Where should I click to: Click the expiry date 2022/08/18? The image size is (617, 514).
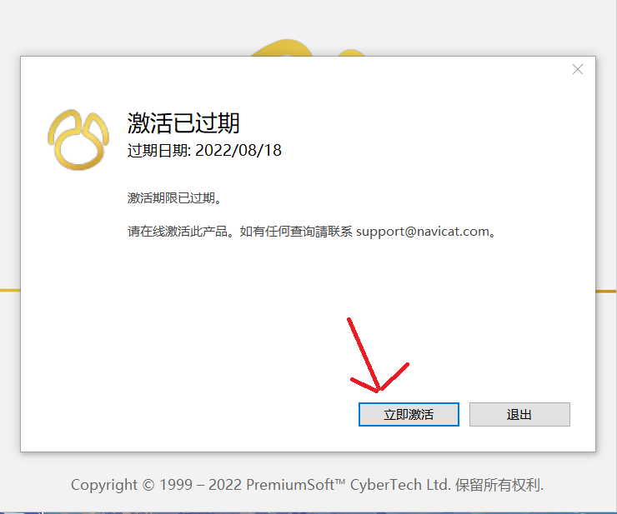[238, 150]
